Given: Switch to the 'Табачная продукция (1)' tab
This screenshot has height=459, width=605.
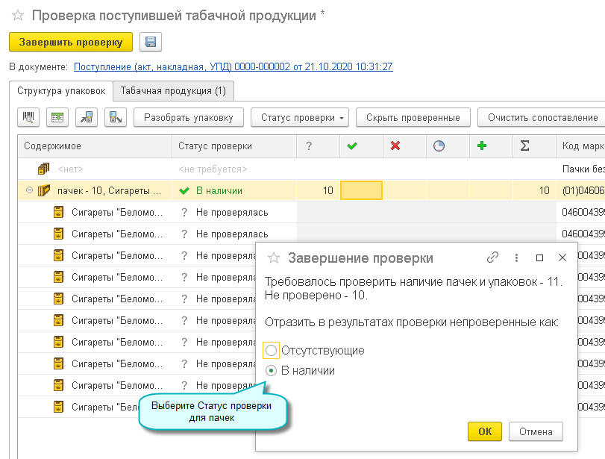Looking at the screenshot, I should (173, 91).
